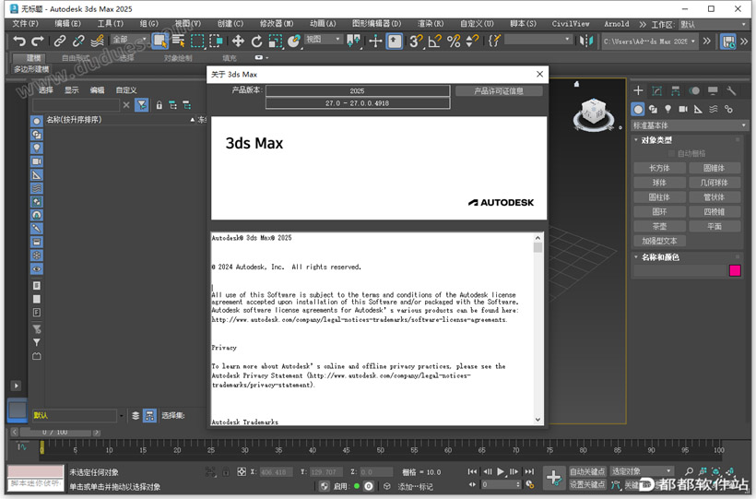Toggle the Percent Snap icon

click(x=454, y=41)
